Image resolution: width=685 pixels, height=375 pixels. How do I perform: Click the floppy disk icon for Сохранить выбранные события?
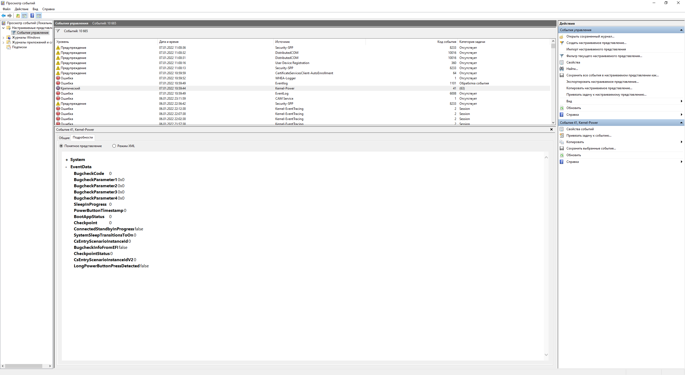(x=562, y=148)
